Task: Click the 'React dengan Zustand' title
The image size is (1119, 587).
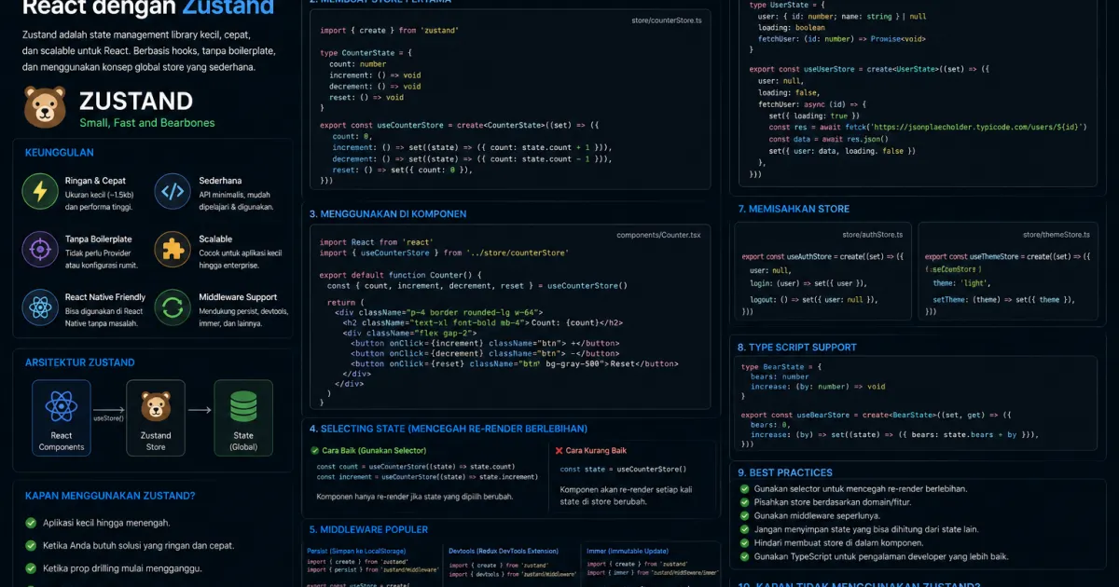Action: tap(148, 9)
